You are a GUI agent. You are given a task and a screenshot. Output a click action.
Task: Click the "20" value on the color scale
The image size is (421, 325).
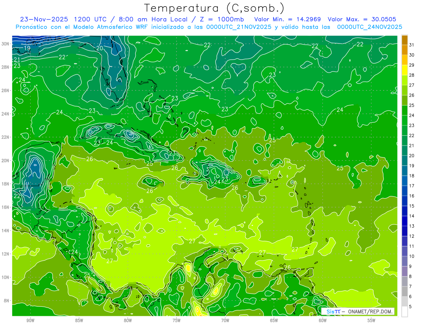(412, 156)
